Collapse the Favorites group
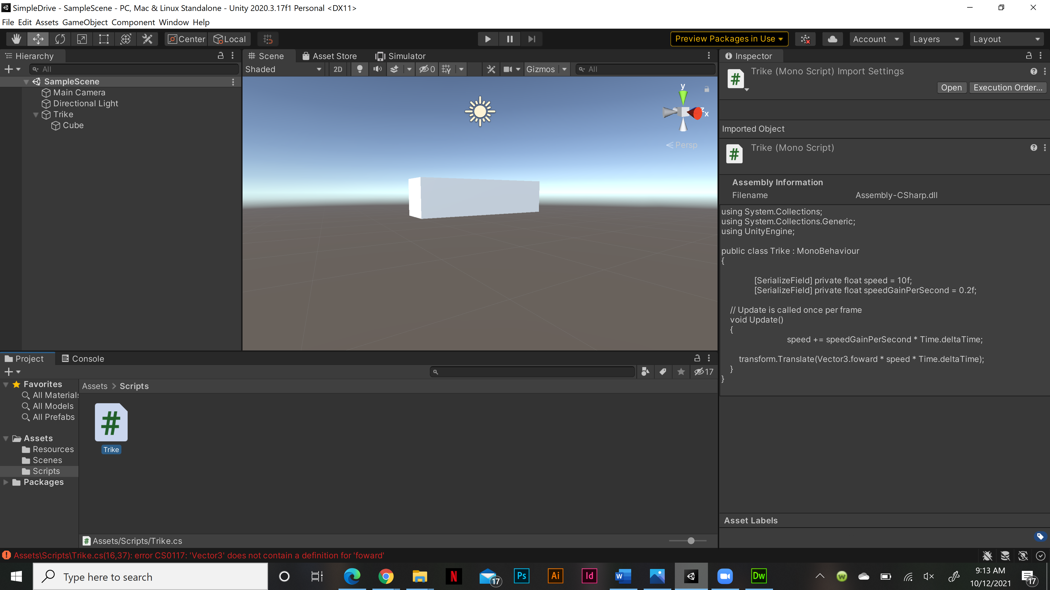Viewport: 1050px width, 590px height. (x=6, y=384)
